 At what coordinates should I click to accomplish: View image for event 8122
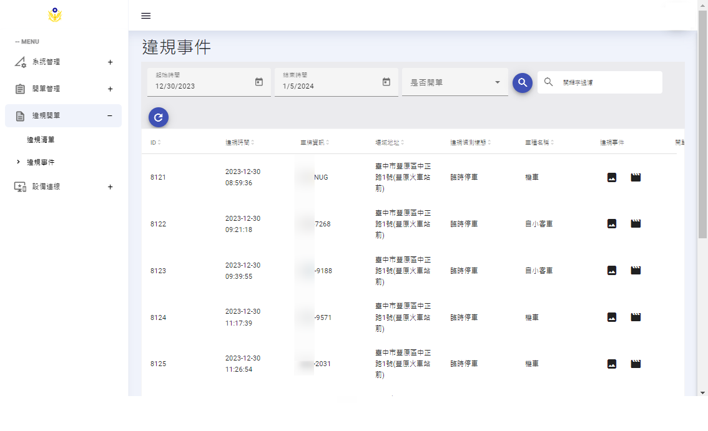(x=612, y=224)
